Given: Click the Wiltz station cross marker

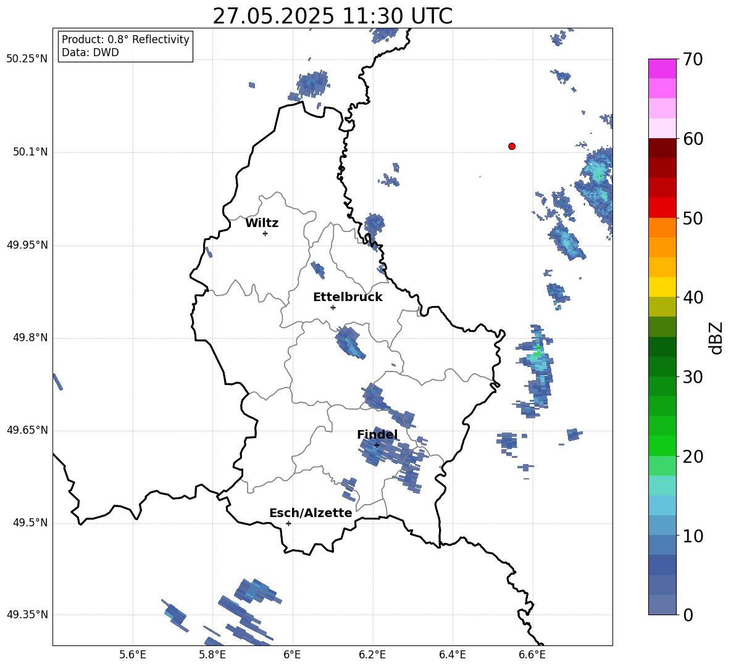Looking at the screenshot, I should [x=265, y=233].
